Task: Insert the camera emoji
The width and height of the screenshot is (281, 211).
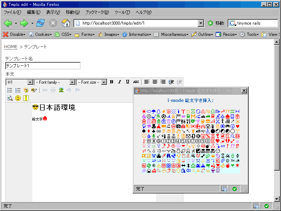Action: click(x=178, y=126)
